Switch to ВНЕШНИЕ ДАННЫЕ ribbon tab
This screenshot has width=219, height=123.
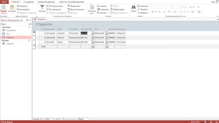pyautogui.click(x=47, y=2)
